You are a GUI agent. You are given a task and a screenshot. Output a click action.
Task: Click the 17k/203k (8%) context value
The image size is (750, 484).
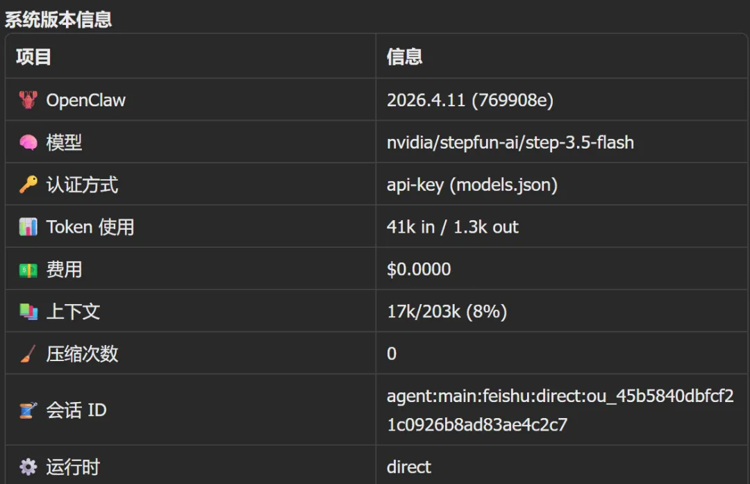coord(447,312)
